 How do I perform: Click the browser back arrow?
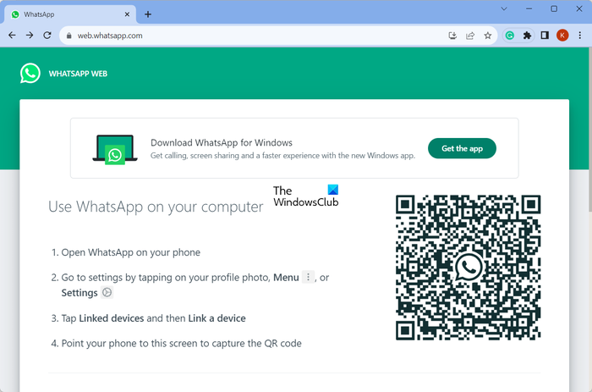point(12,36)
